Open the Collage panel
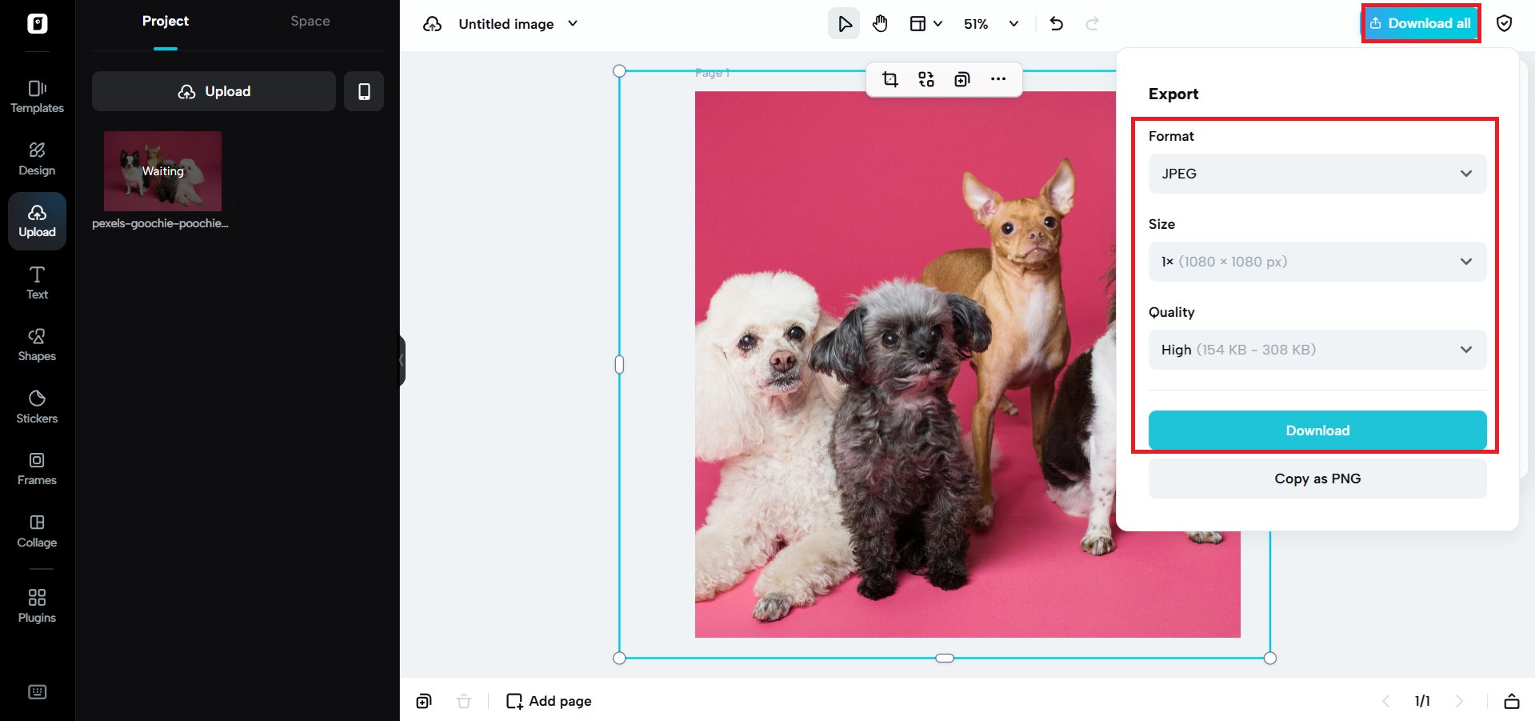 click(37, 530)
